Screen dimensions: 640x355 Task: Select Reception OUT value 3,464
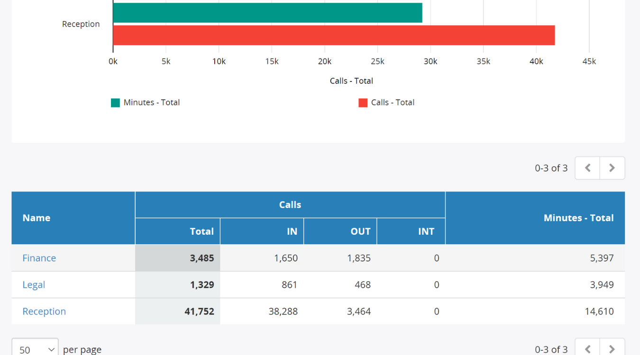[359, 311]
